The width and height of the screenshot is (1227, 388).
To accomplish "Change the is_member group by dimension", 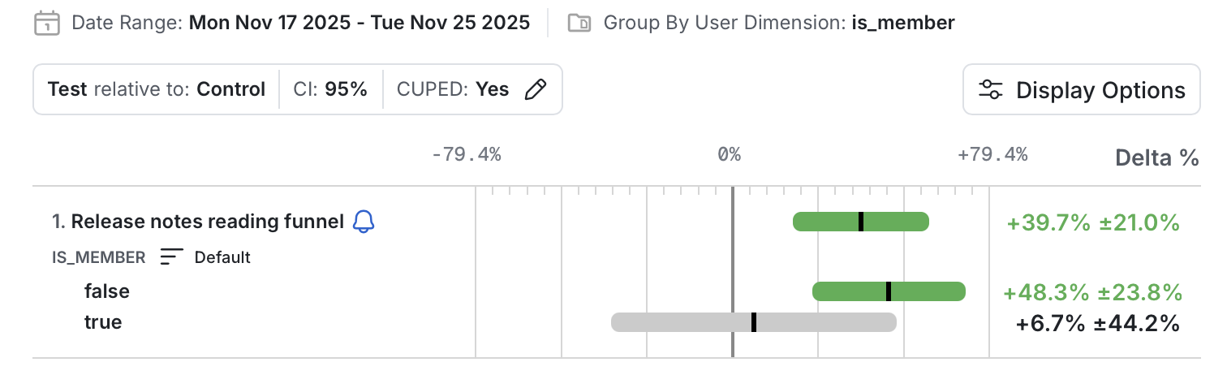I will pyautogui.click(x=902, y=23).
